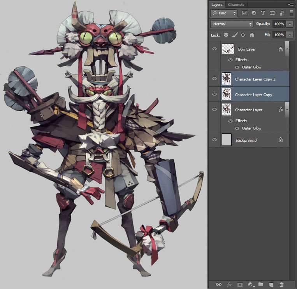Click the Background layer thumbnail
Screen dimensions: 297x289
[227, 140]
